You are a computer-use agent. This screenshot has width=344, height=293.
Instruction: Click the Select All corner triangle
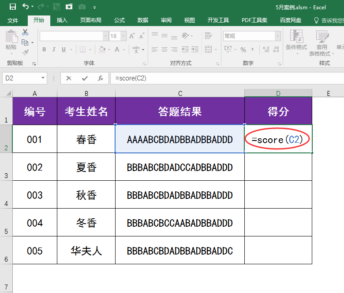(x=8, y=93)
